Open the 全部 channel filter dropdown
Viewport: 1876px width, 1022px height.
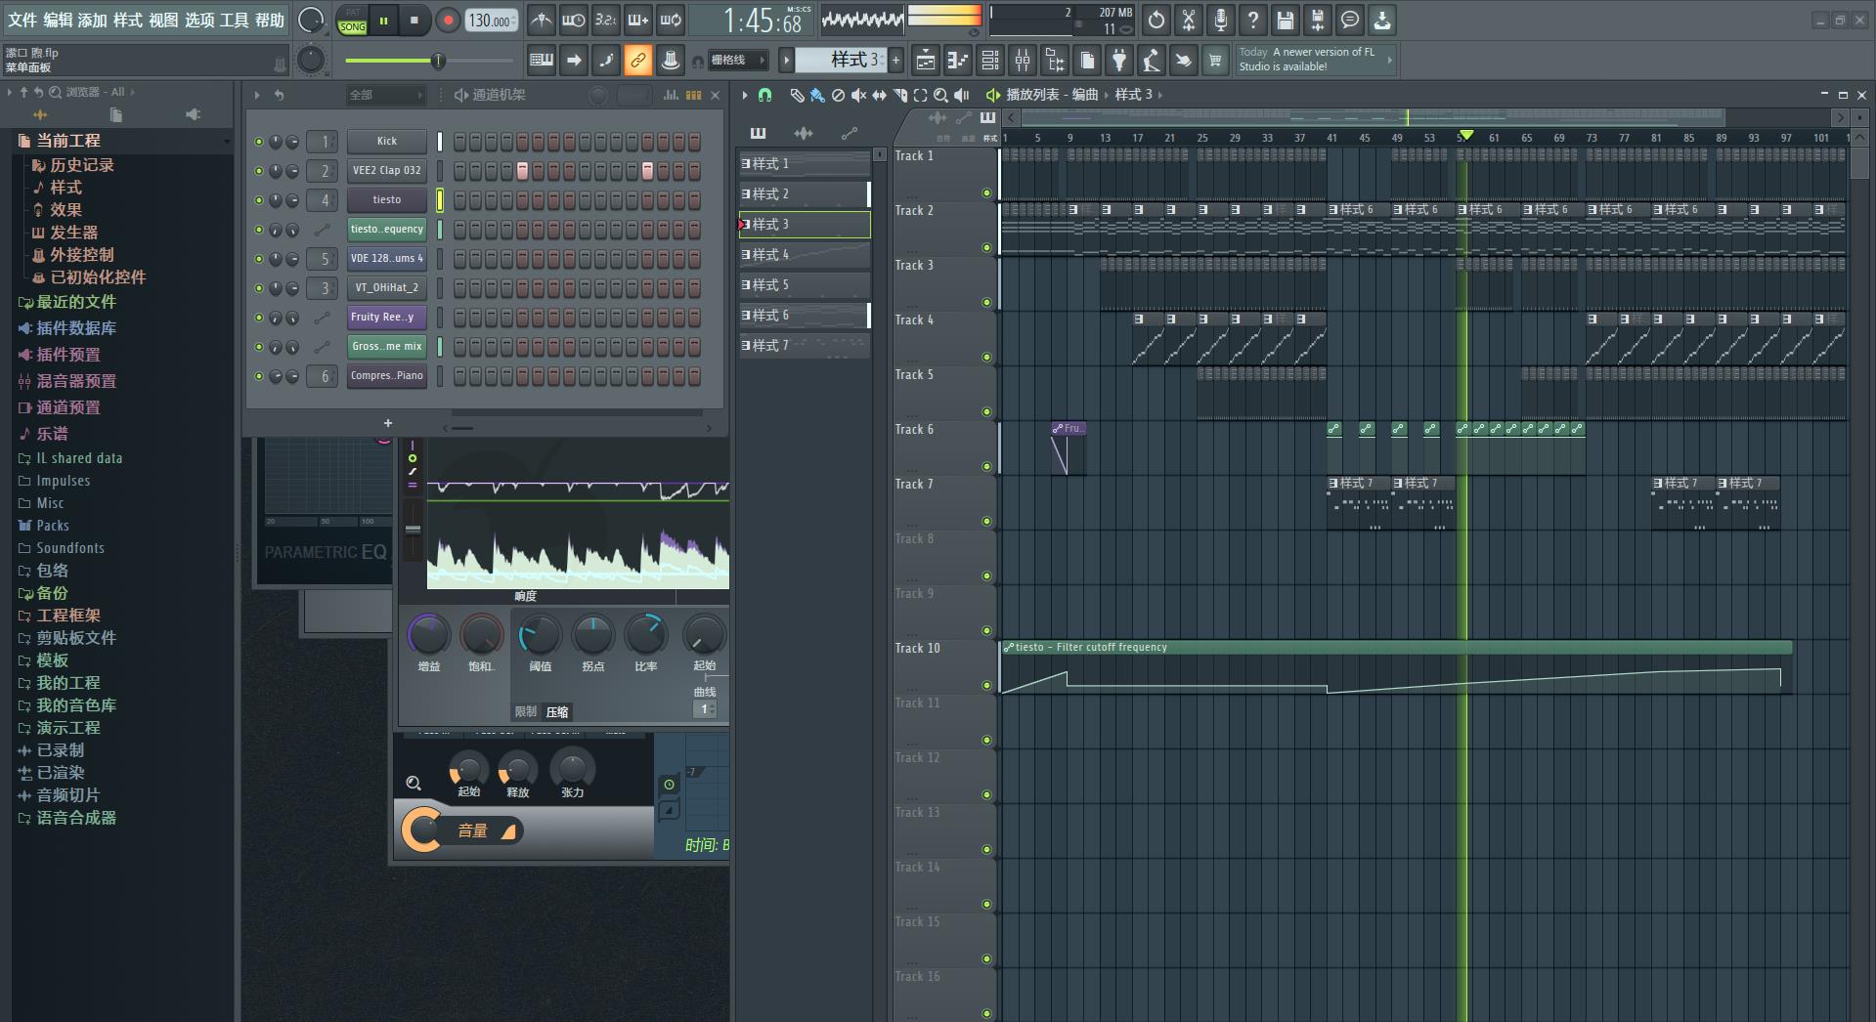coord(386,95)
